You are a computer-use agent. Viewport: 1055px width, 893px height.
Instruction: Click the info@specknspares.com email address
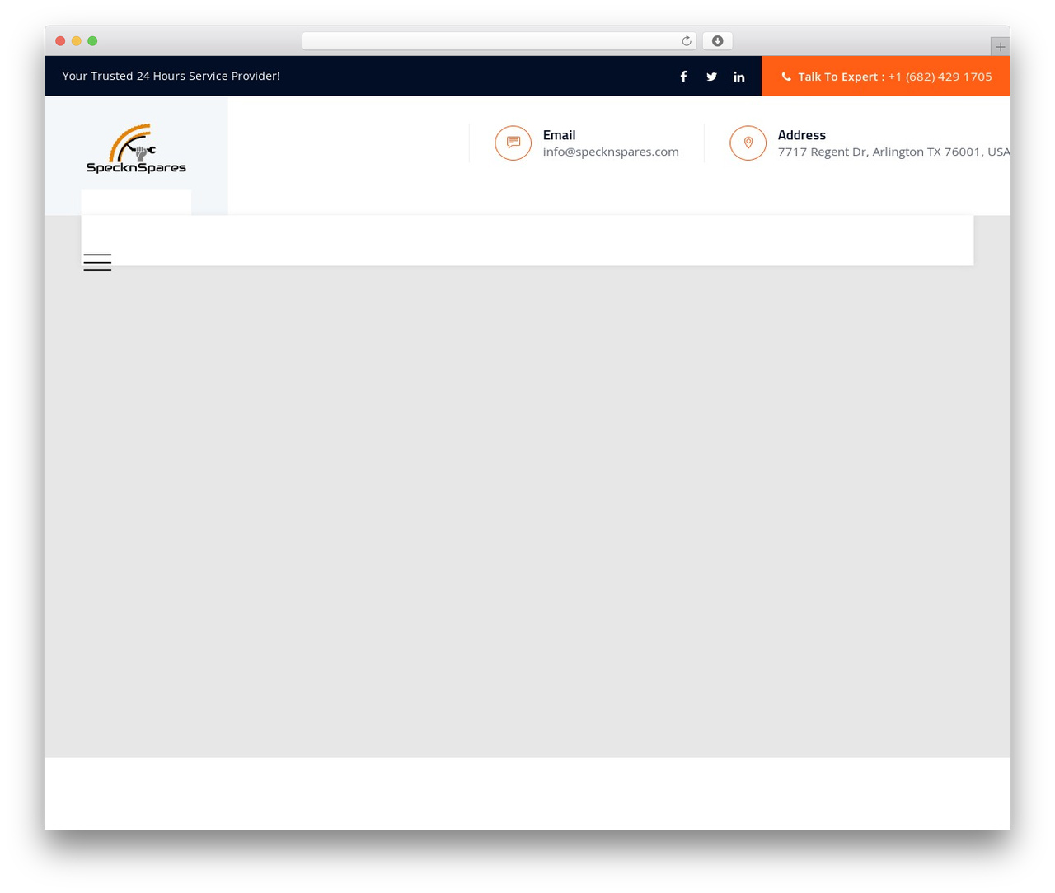[x=611, y=152]
